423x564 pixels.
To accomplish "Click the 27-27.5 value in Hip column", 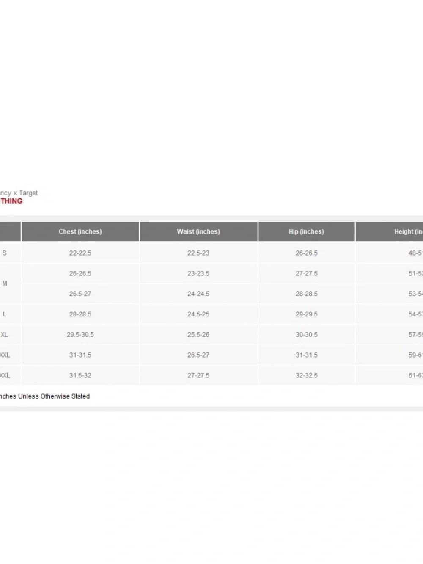I will point(307,273).
